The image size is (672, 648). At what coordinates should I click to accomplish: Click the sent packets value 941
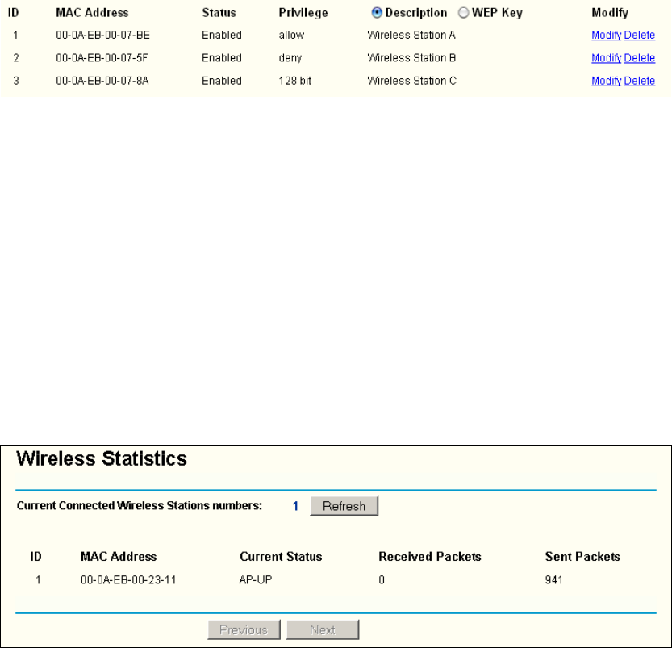pyautogui.click(x=553, y=580)
